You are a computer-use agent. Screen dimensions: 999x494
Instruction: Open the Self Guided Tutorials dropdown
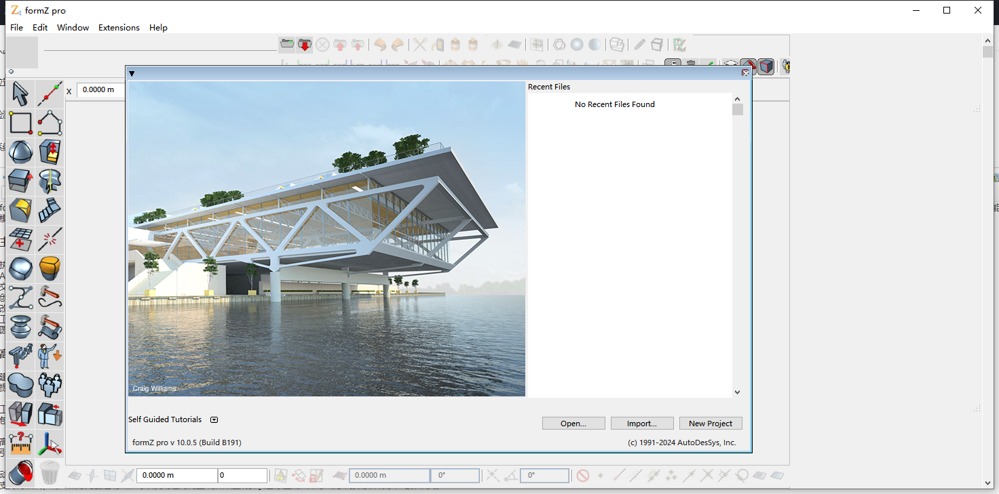(x=214, y=419)
